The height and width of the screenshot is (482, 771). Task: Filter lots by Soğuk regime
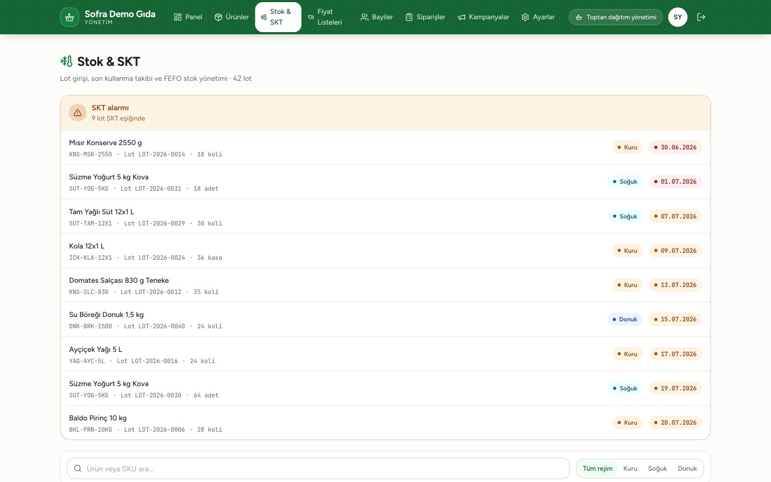point(657,469)
